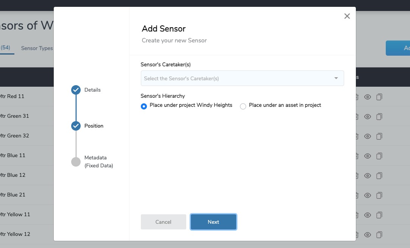Select Place under project Windy Heights option
This screenshot has width=410, height=248.
tap(143, 106)
